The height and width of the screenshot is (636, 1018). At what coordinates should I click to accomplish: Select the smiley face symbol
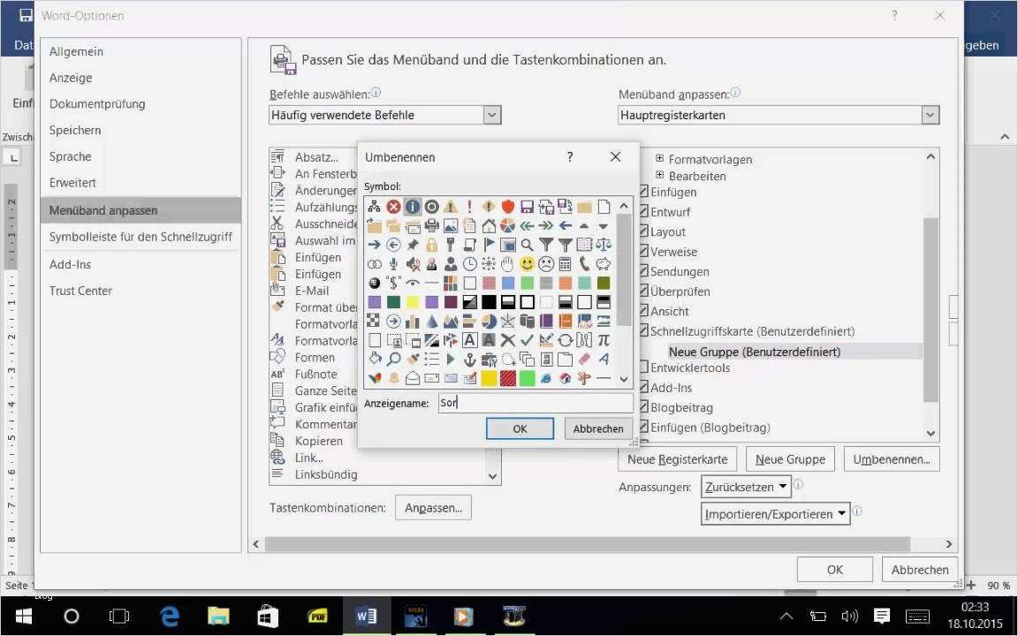pyautogui.click(x=525, y=263)
